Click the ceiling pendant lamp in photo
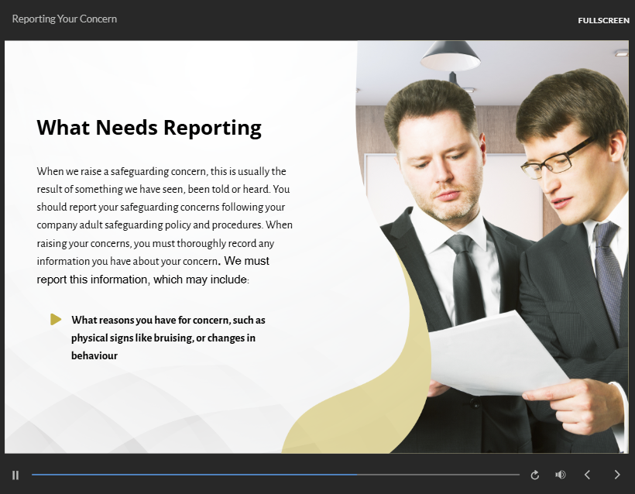 [451, 56]
